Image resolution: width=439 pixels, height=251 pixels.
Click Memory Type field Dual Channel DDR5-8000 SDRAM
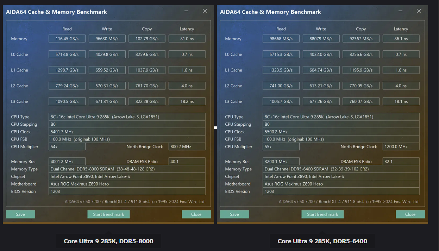pos(127,169)
